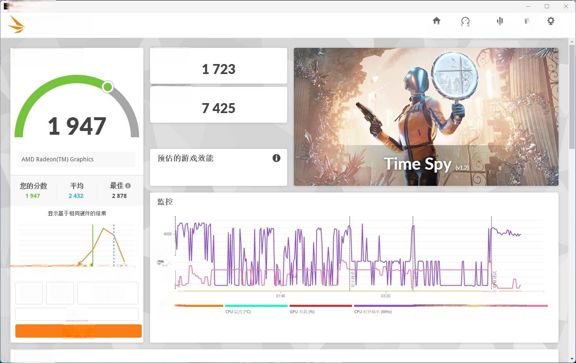Open the Benchmarks gauge icon
576x363 pixels.
pyautogui.click(x=465, y=21)
